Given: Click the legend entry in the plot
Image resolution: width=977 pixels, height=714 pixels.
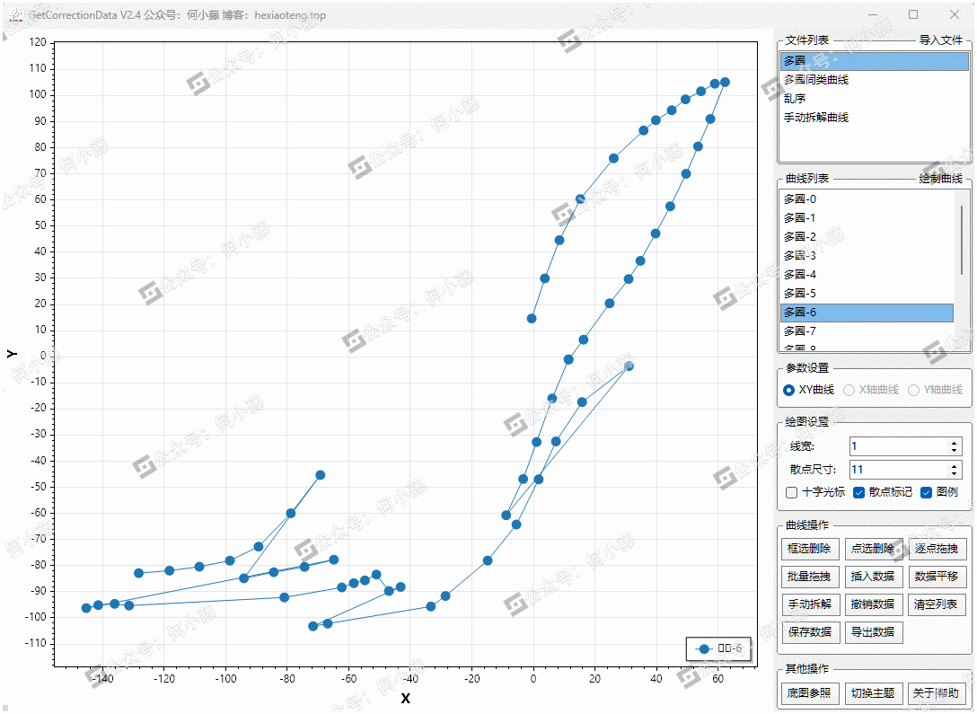Looking at the screenshot, I should pos(719,648).
